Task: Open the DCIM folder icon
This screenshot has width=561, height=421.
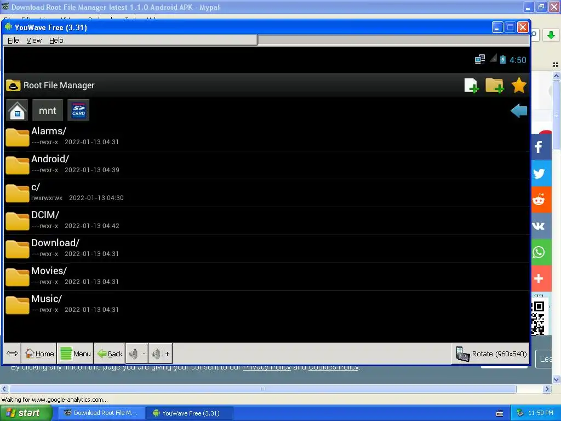Action: coord(17,221)
